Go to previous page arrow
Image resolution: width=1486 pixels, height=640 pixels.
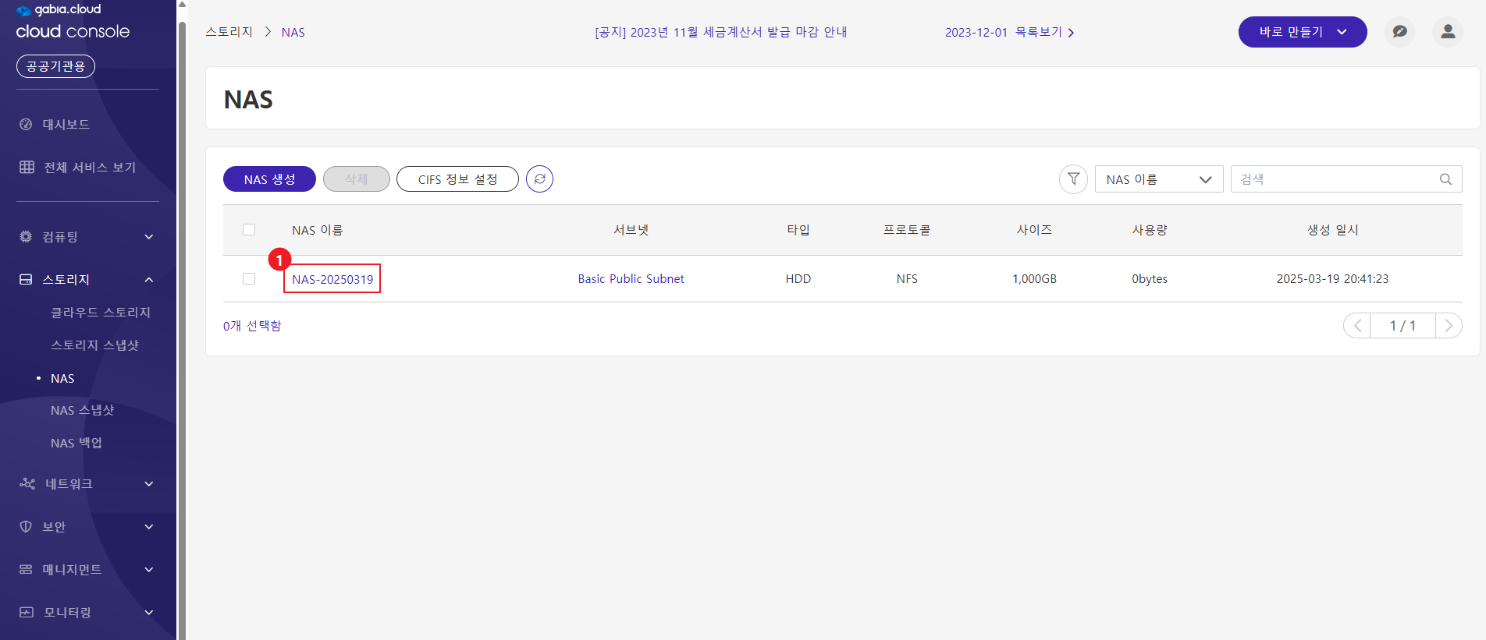pyautogui.click(x=1357, y=326)
